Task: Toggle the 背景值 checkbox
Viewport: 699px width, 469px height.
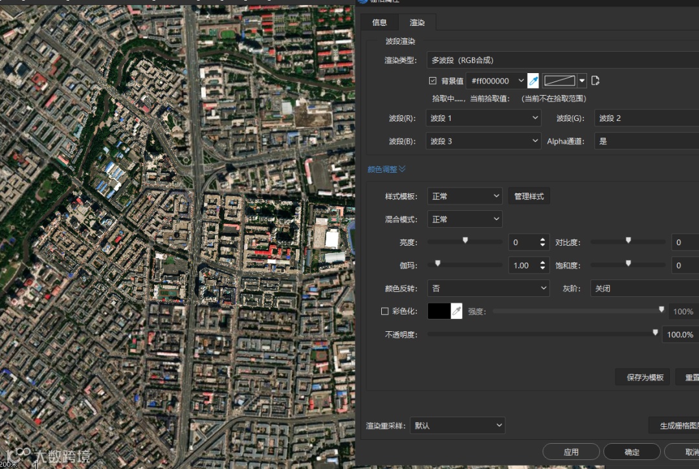Action: 433,81
